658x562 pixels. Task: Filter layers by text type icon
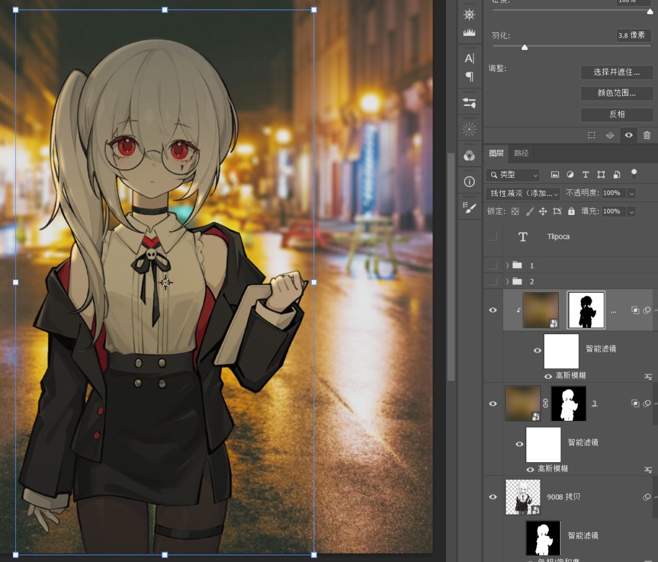585,175
